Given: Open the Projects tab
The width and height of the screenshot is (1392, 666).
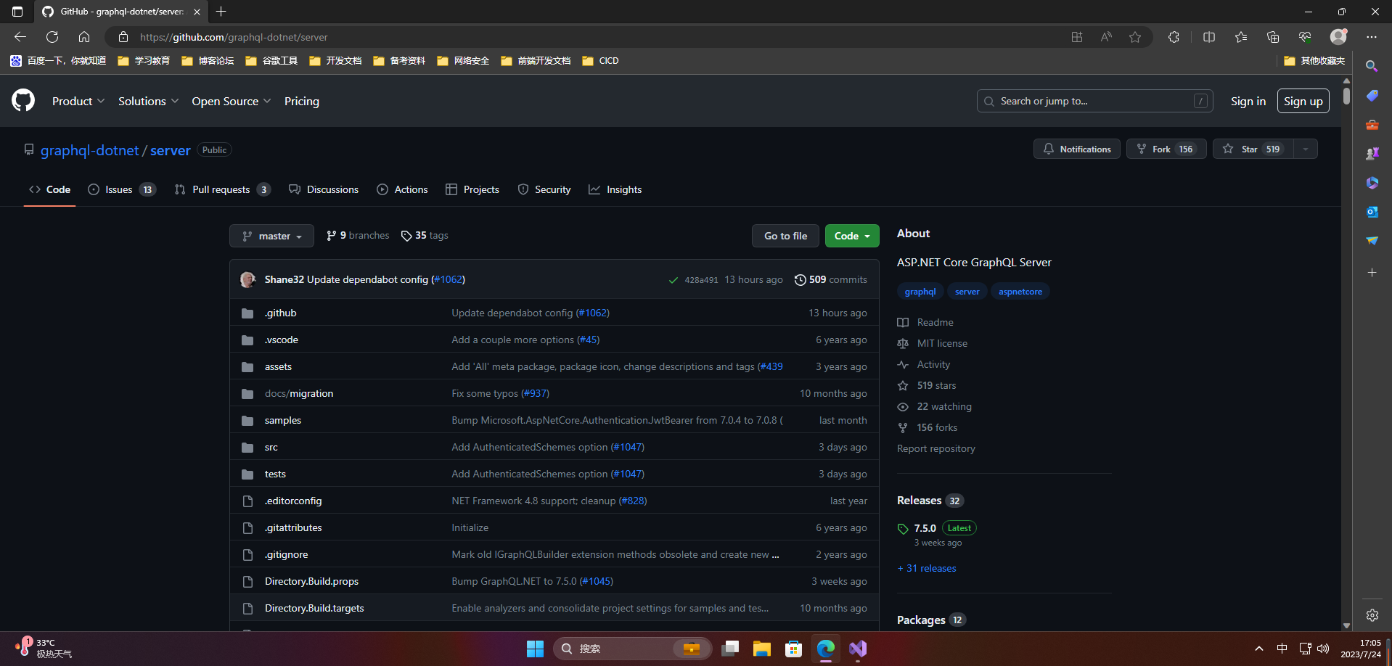Looking at the screenshot, I should click(x=472, y=189).
